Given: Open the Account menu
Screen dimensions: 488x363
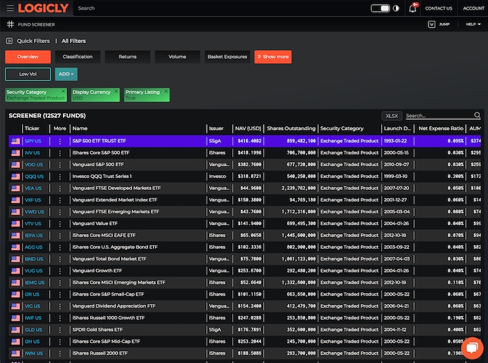Looking at the screenshot, I should click(473, 8).
